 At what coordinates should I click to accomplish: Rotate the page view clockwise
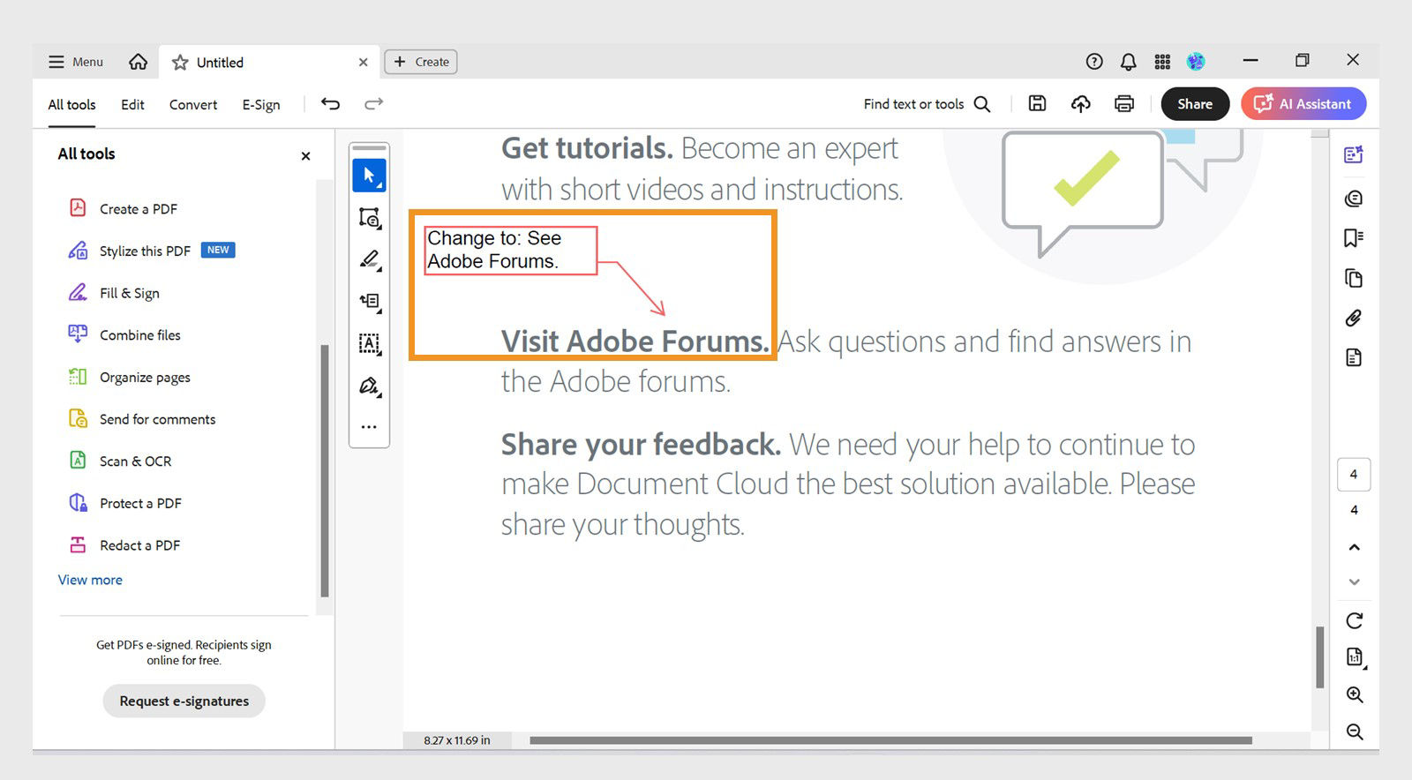coord(1355,620)
